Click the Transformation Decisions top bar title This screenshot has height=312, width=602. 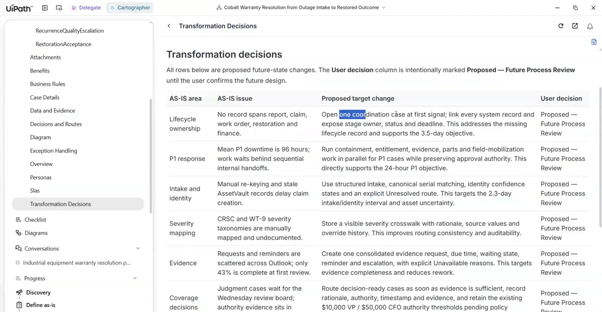[x=218, y=26]
